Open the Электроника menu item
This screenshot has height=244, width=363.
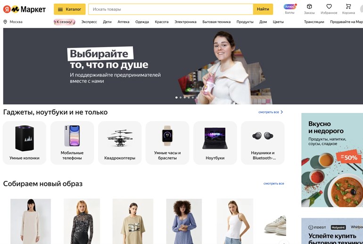(x=185, y=22)
